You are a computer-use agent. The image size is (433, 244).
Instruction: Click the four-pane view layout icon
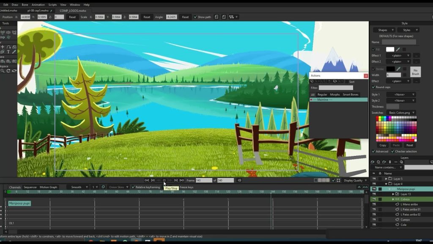(x=328, y=180)
